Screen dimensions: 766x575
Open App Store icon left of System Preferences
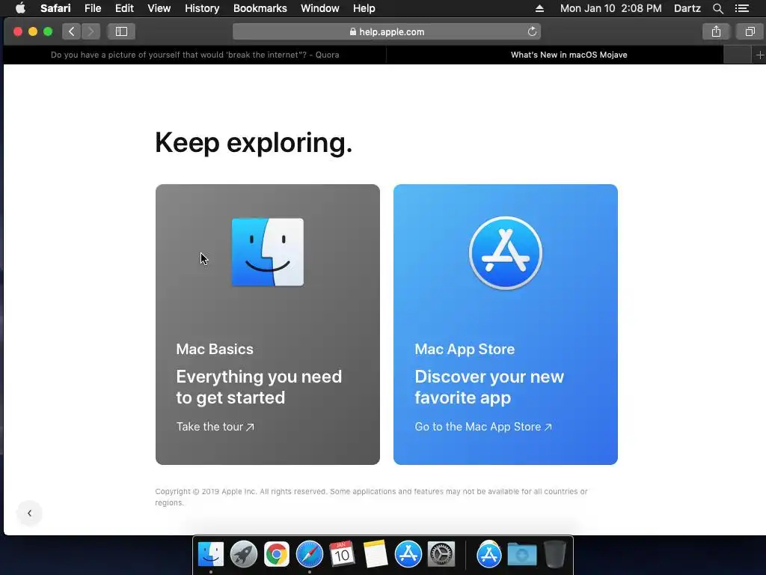click(408, 555)
